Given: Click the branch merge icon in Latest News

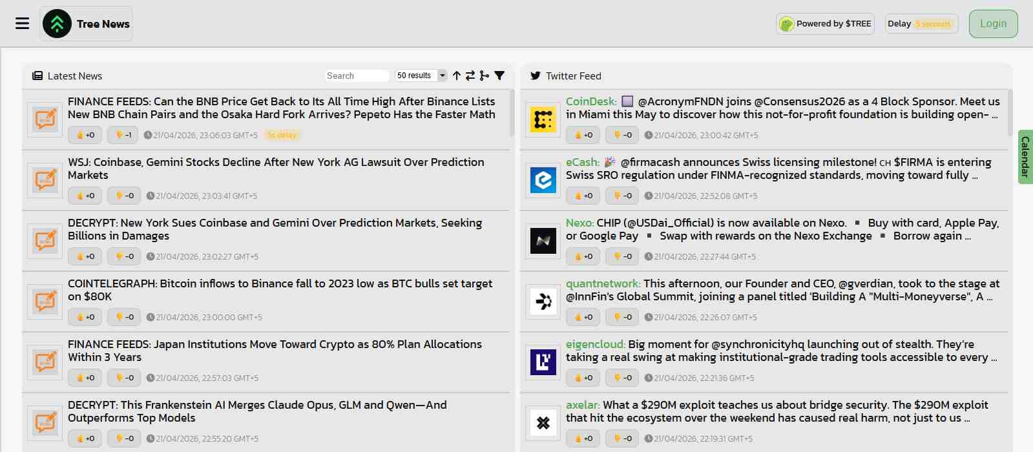Looking at the screenshot, I should pos(485,76).
